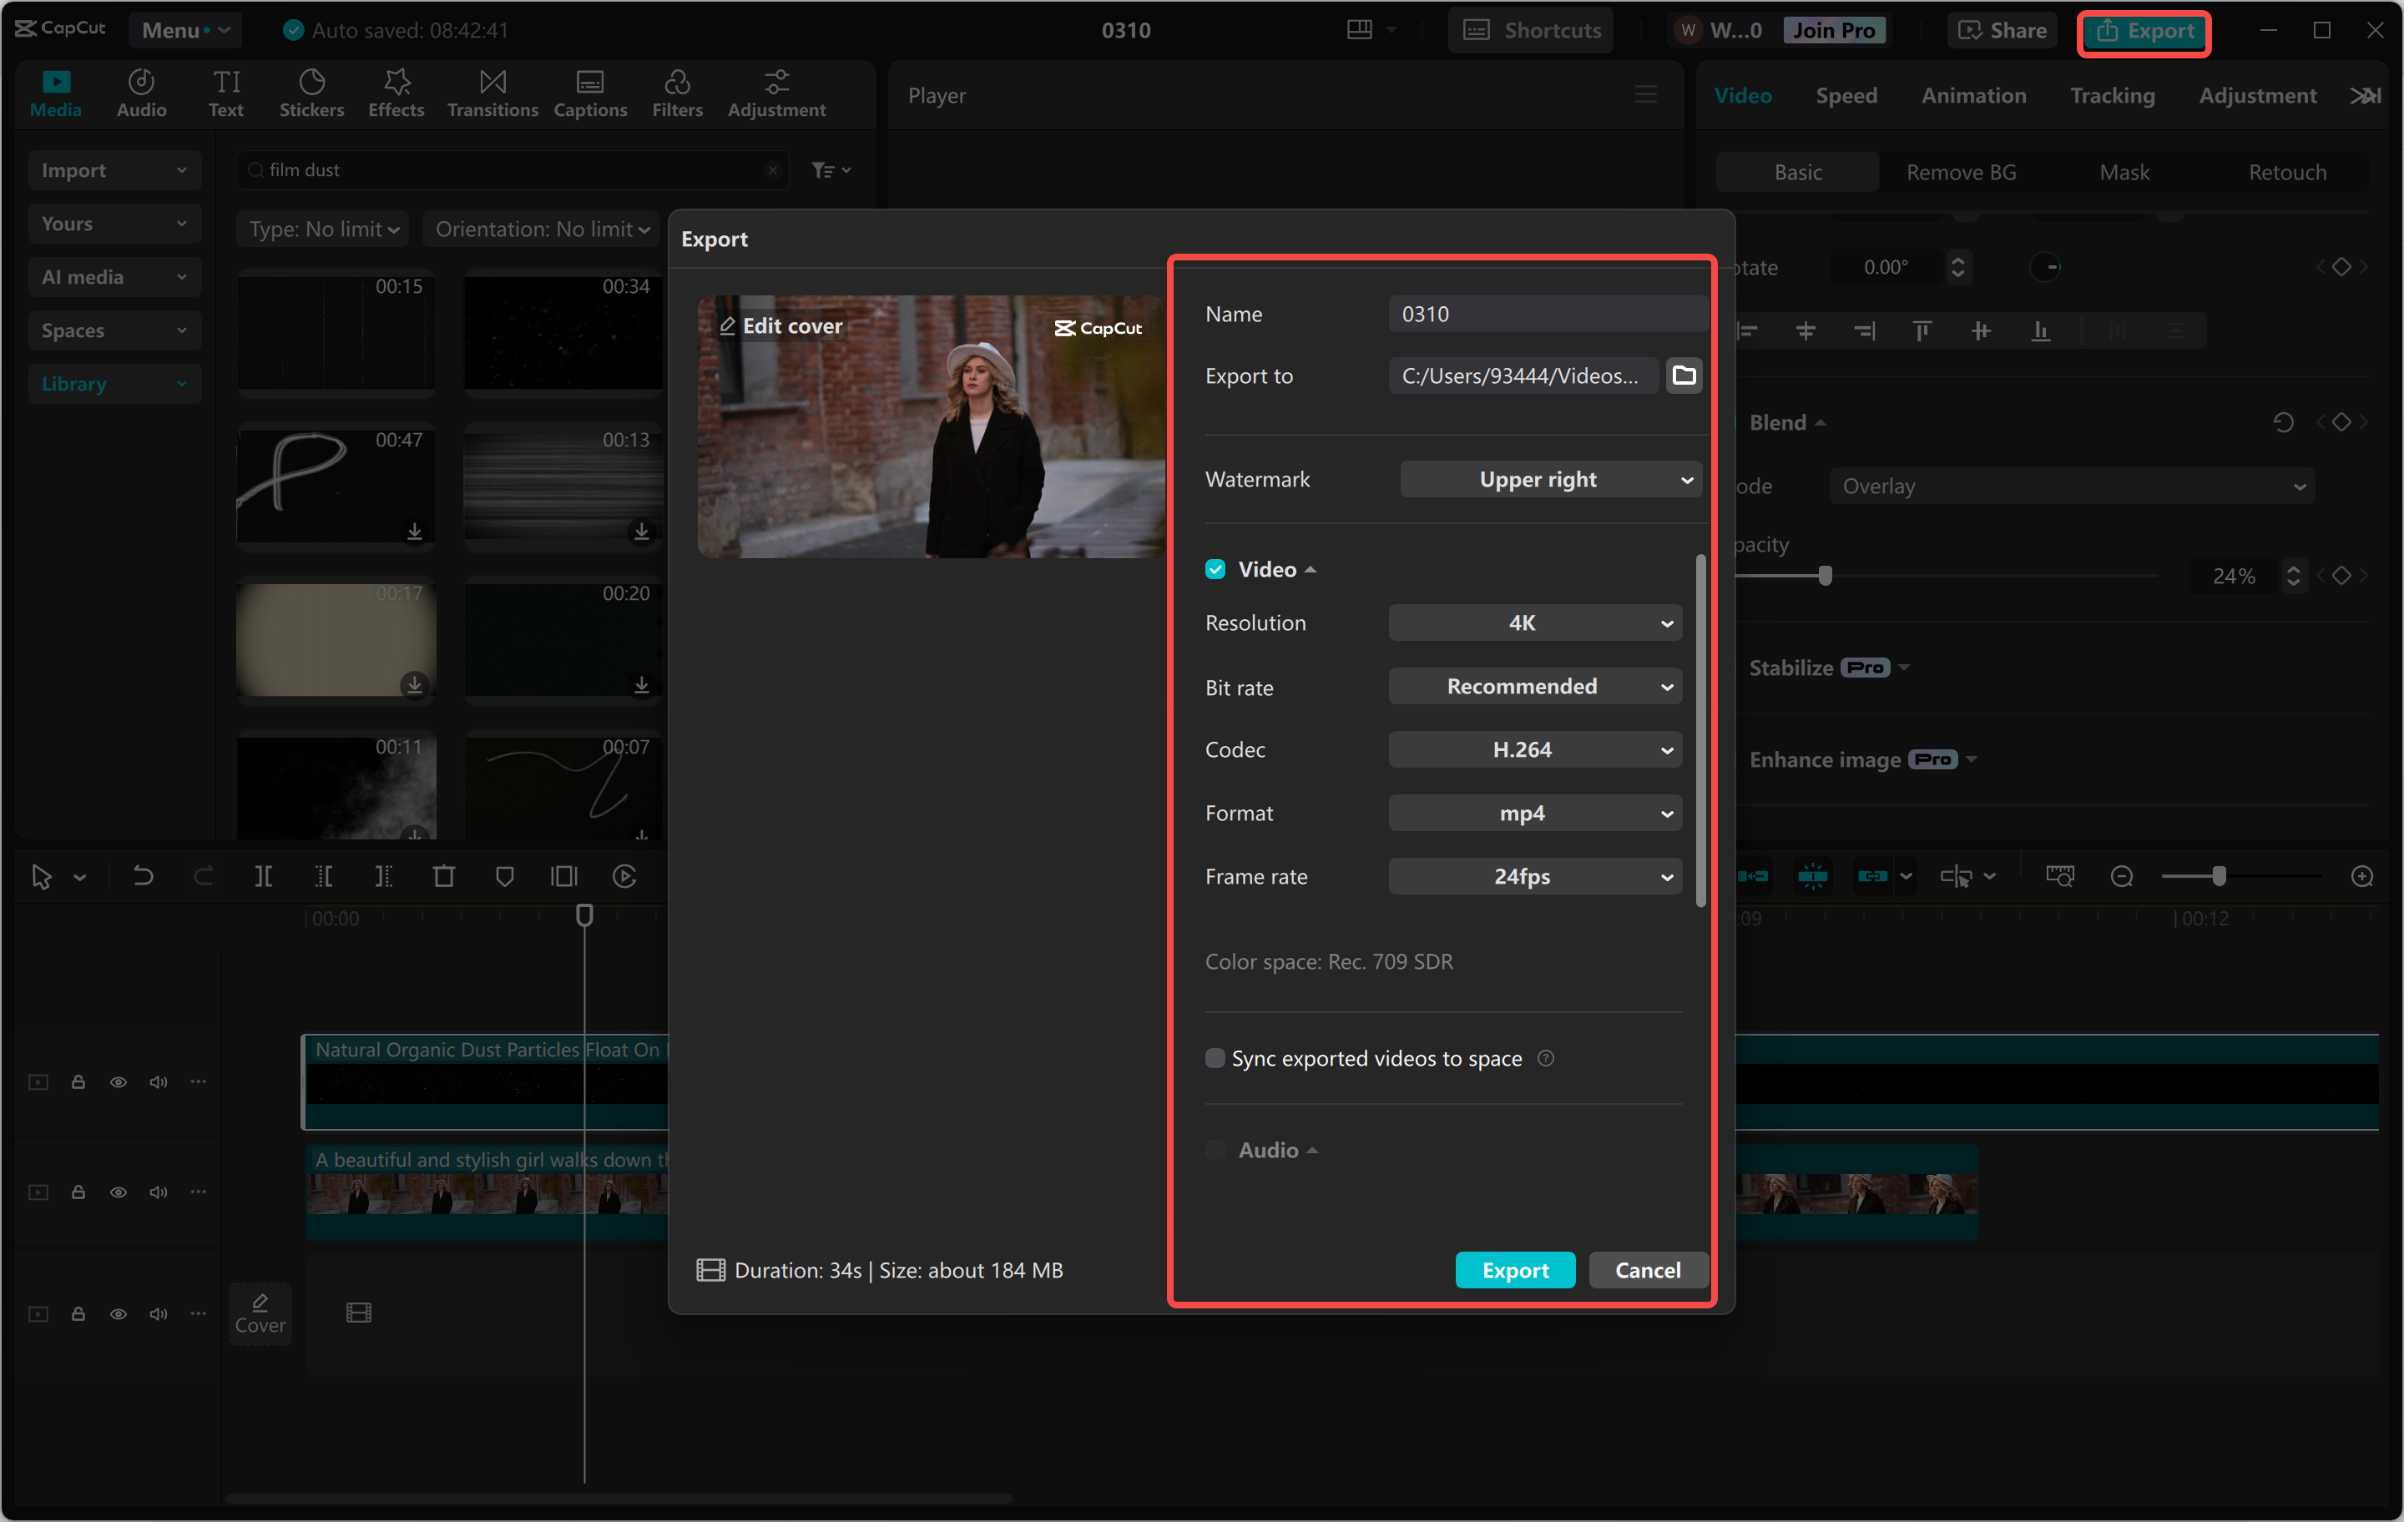Switch to the Speed tab
Viewport: 2404px width, 1522px height.
pos(1846,95)
